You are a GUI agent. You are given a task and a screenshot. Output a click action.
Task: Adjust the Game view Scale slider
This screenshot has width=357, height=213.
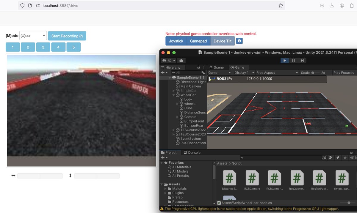tap(315, 72)
